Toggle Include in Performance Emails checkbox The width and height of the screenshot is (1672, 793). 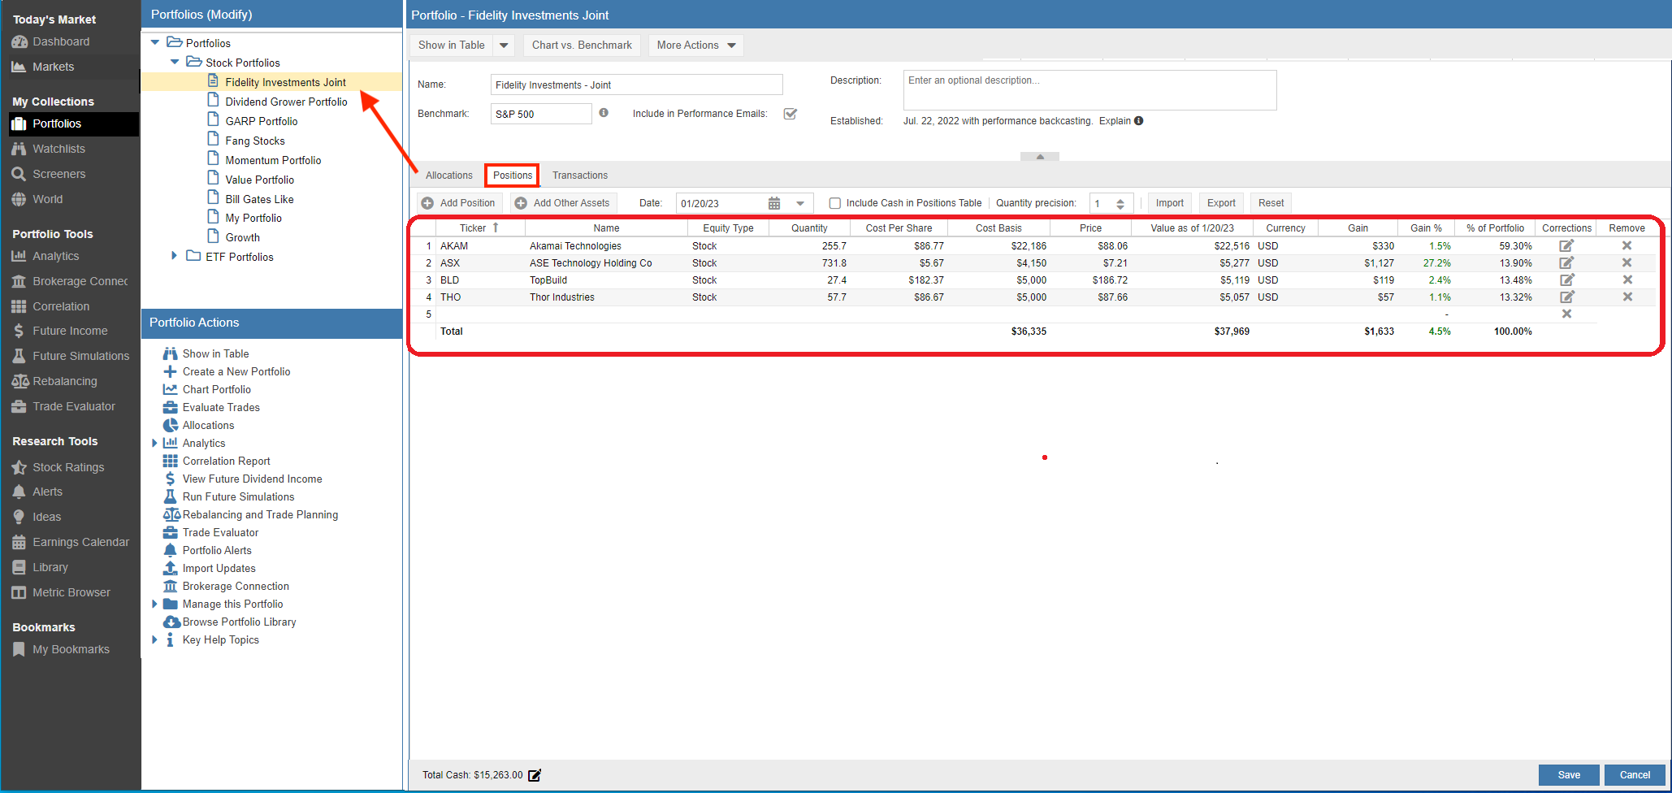tap(790, 114)
